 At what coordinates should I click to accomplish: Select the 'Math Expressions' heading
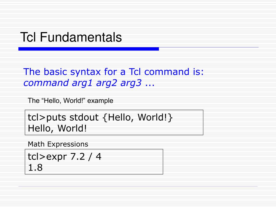point(58,144)
